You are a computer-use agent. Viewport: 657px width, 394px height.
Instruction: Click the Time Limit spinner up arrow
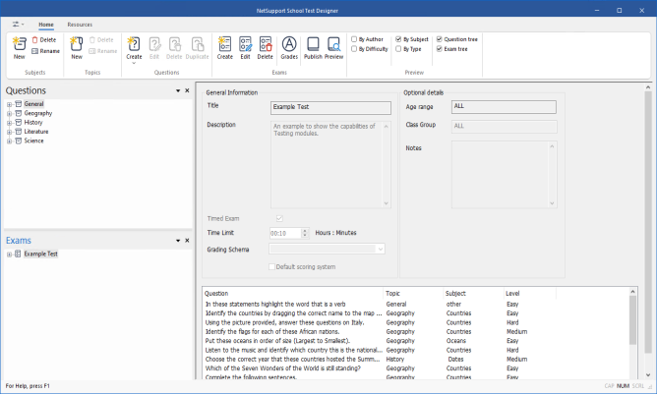pos(305,230)
